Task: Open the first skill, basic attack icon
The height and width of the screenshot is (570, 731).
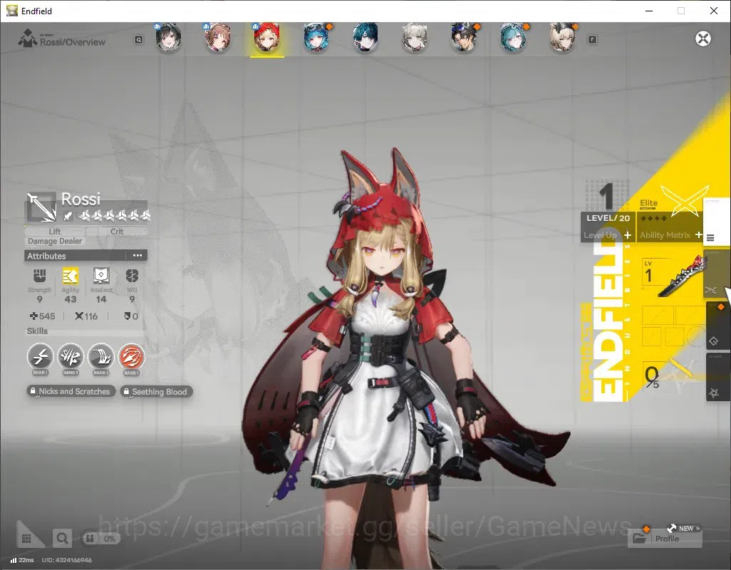Action: pos(40,357)
